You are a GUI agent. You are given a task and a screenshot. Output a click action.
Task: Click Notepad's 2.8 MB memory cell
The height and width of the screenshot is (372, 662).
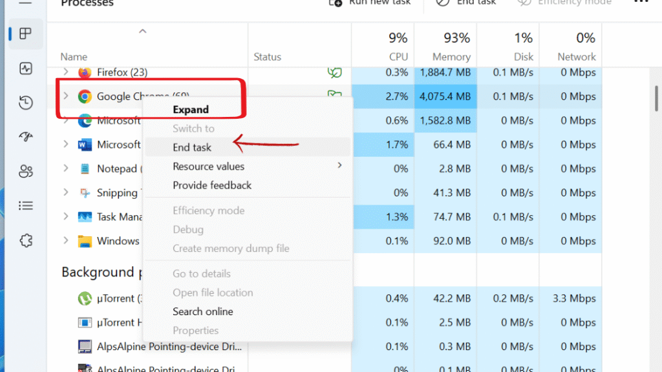445,169
